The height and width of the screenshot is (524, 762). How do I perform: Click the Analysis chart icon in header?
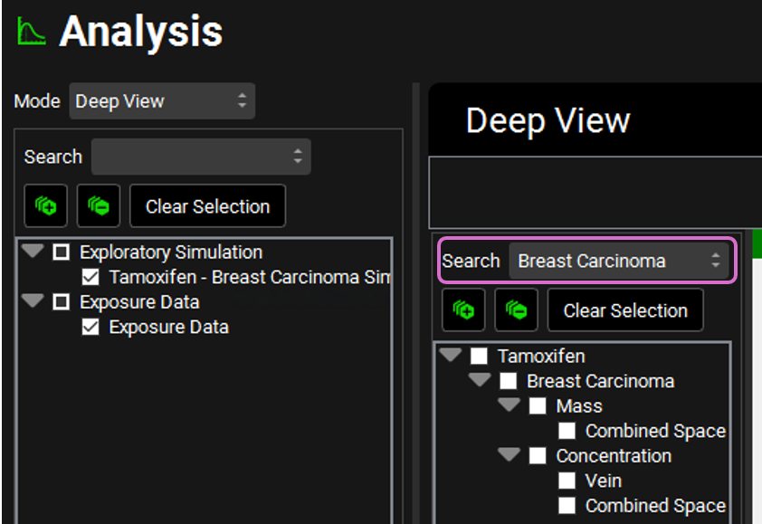(x=32, y=33)
